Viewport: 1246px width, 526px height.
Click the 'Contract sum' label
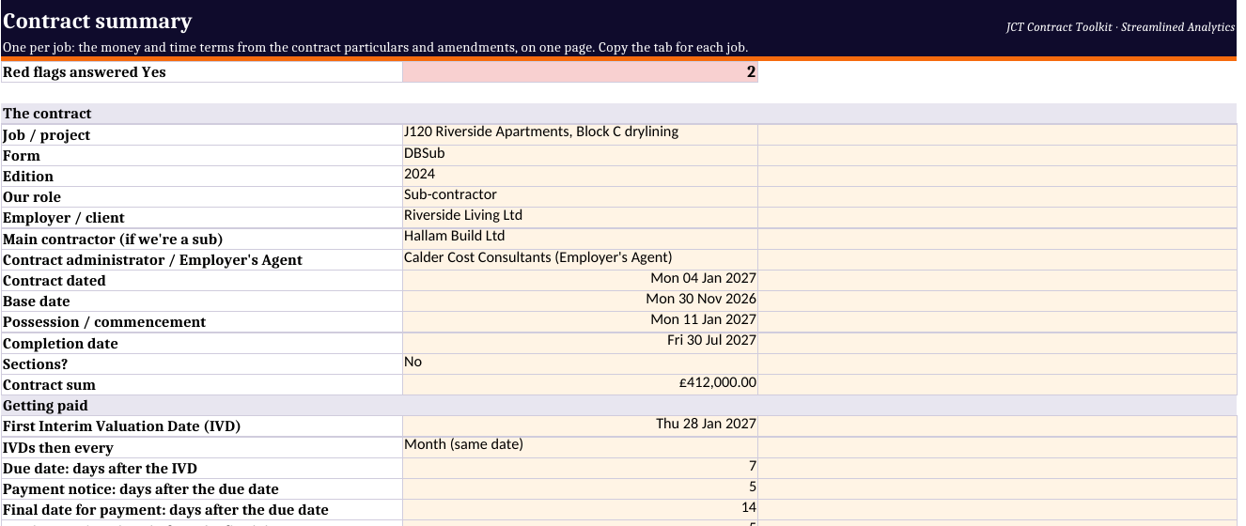point(202,384)
